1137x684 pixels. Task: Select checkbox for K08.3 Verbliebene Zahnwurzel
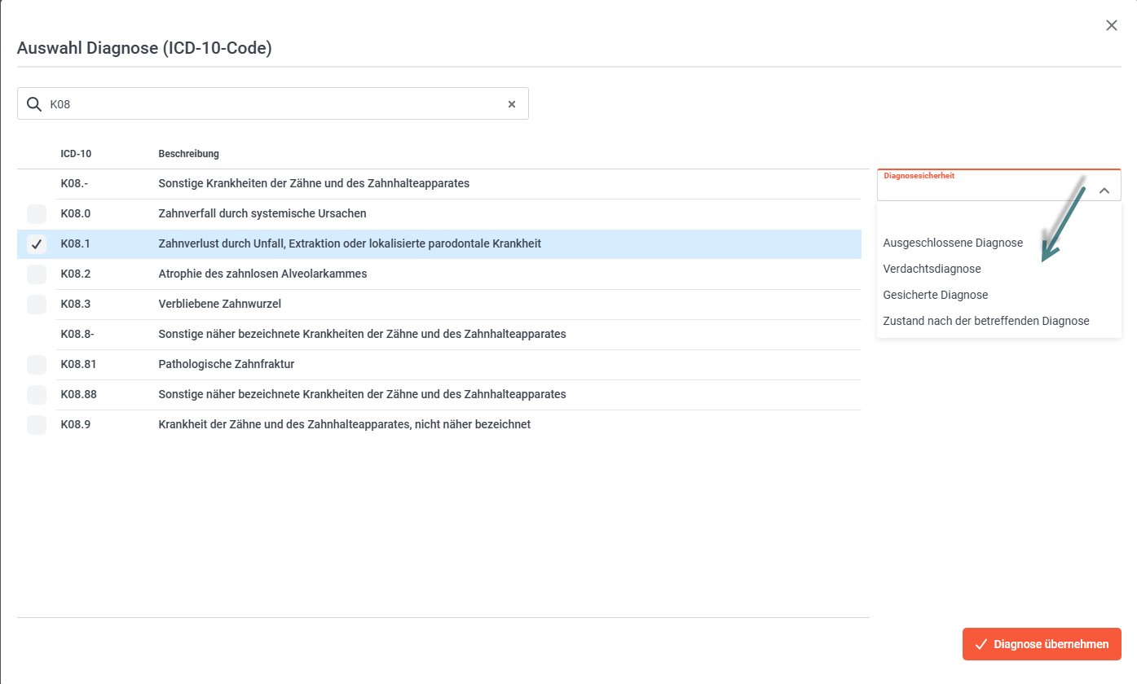point(37,305)
